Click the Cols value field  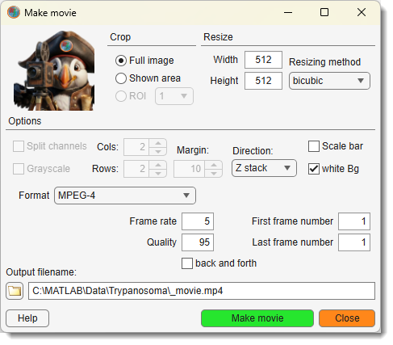[x=136, y=147]
